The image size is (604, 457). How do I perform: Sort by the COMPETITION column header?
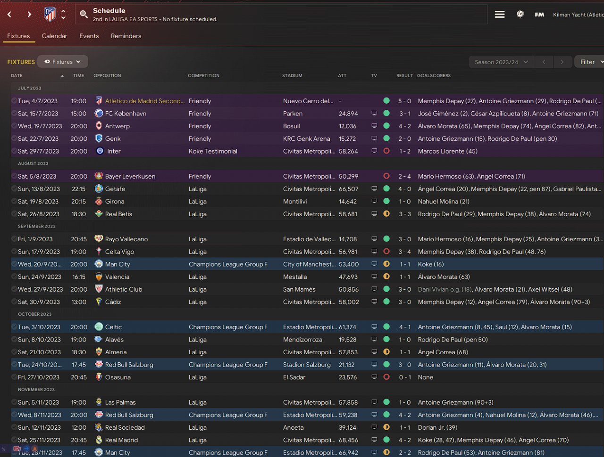[x=203, y=75]
